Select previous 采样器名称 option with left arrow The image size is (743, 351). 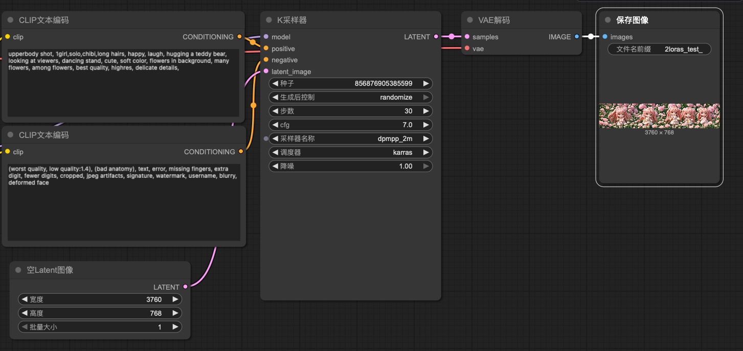click(275, 138)
